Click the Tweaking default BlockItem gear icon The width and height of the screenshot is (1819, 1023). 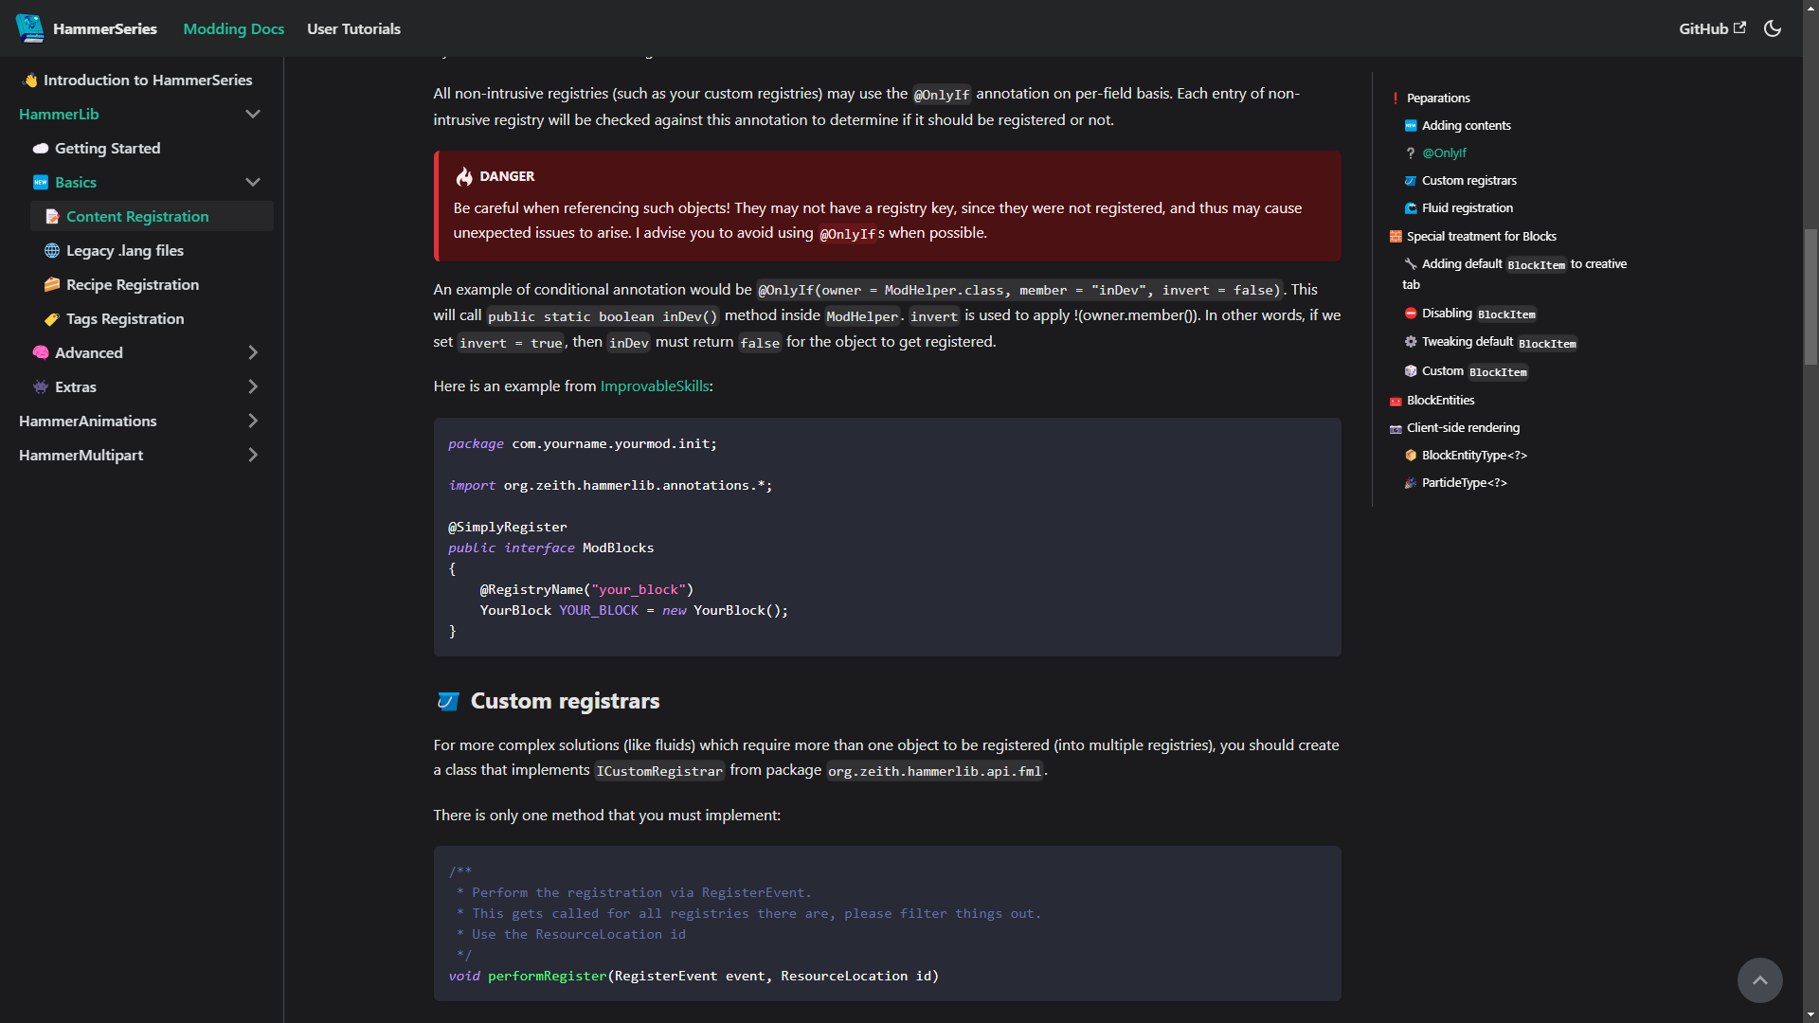[x=1411, y=342]
